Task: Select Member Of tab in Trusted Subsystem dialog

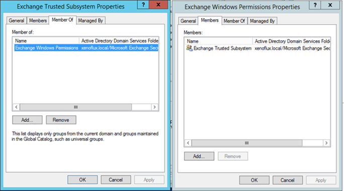Action: click(x=62, y=20)
